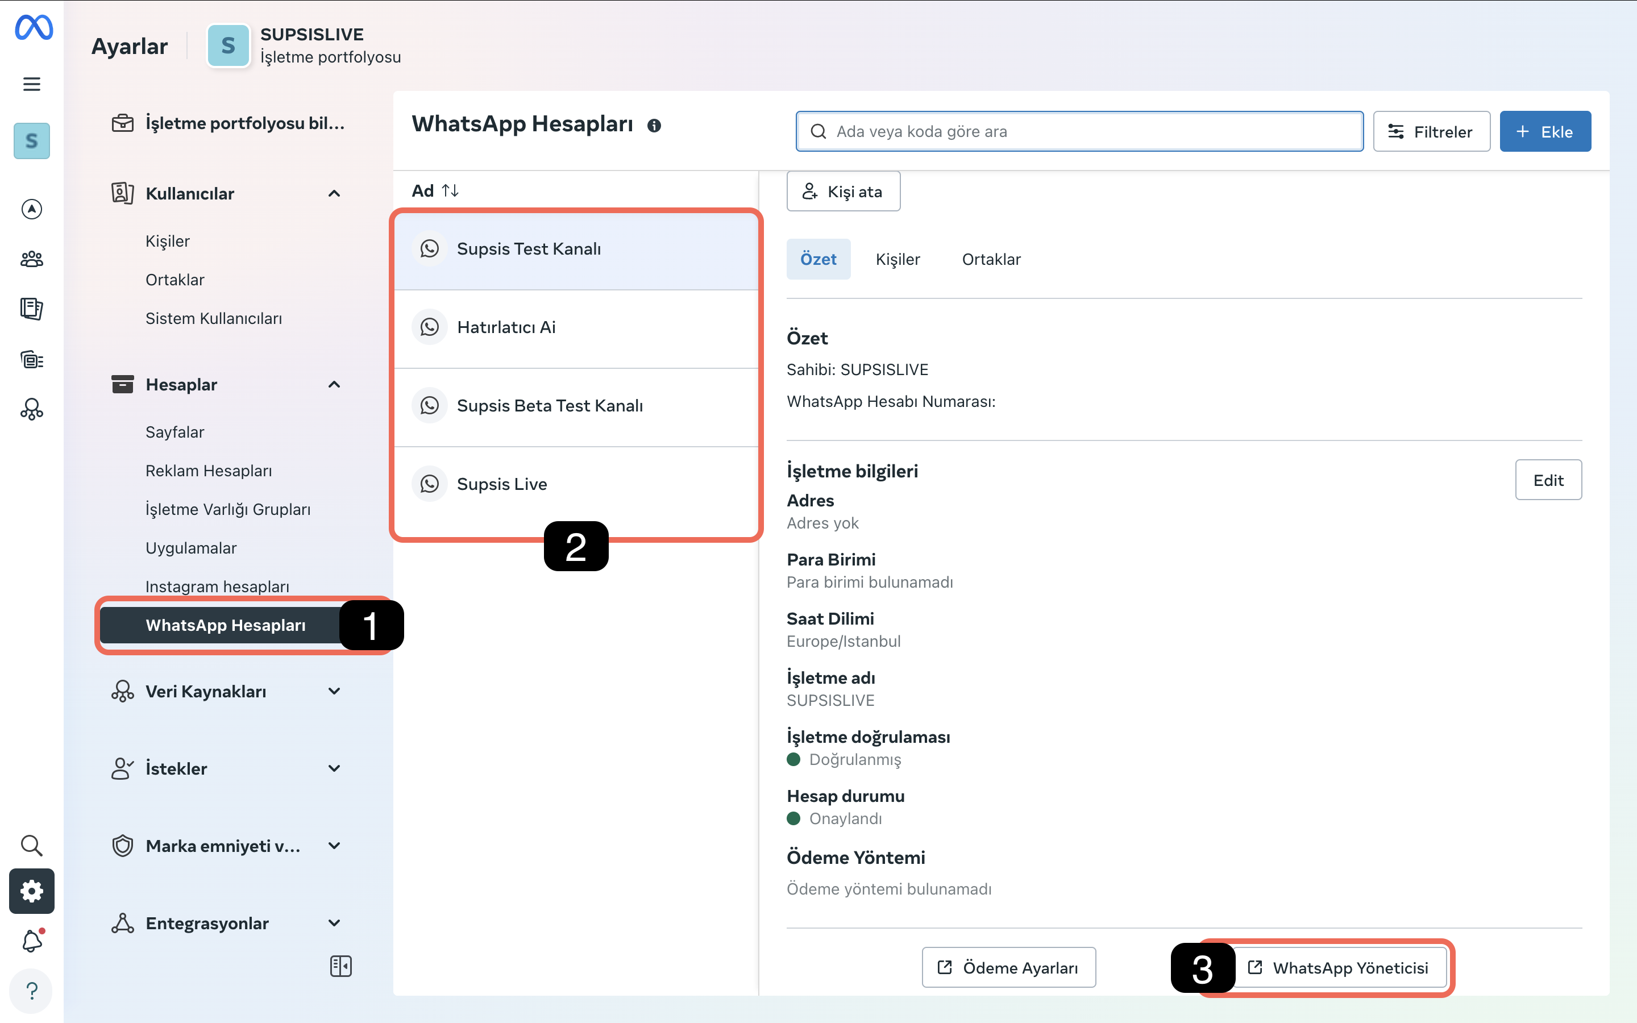
Task: Open the hamburger menu in left rail
Action: (x=32, y=84)
